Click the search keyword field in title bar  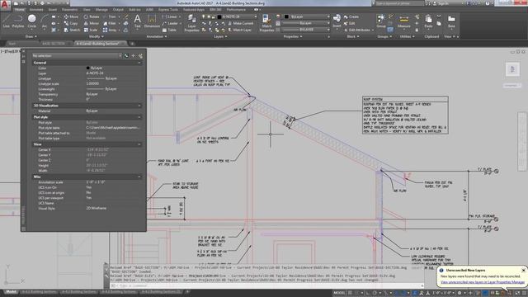(x=399, y=3)
